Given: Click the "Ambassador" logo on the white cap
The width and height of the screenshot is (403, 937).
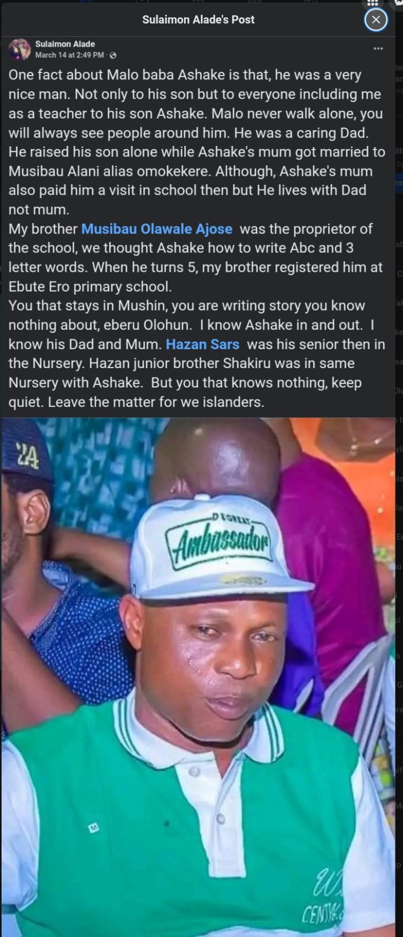Looking at the screenshot, I should (x=217, y=543).
